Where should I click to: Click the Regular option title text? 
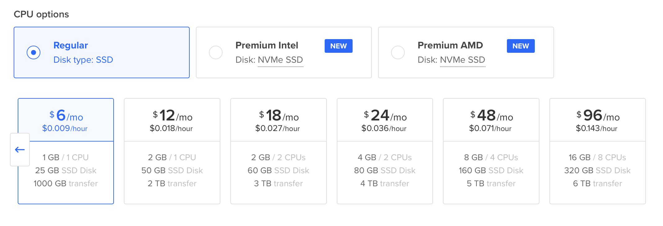tap(71, 45)
